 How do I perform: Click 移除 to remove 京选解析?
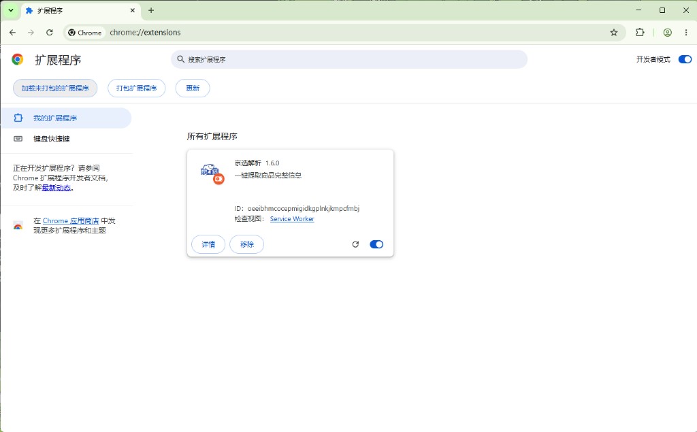click(x=246, y=244)
